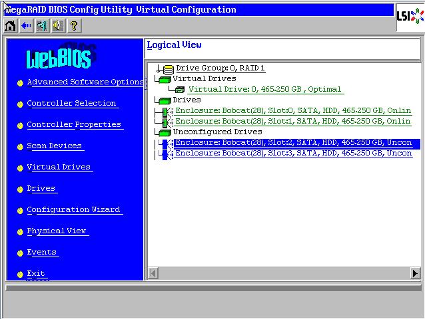This screenshot has height=319, width=425.
Task: Click bullet beside Exit
Action: [x=20, y=274]
